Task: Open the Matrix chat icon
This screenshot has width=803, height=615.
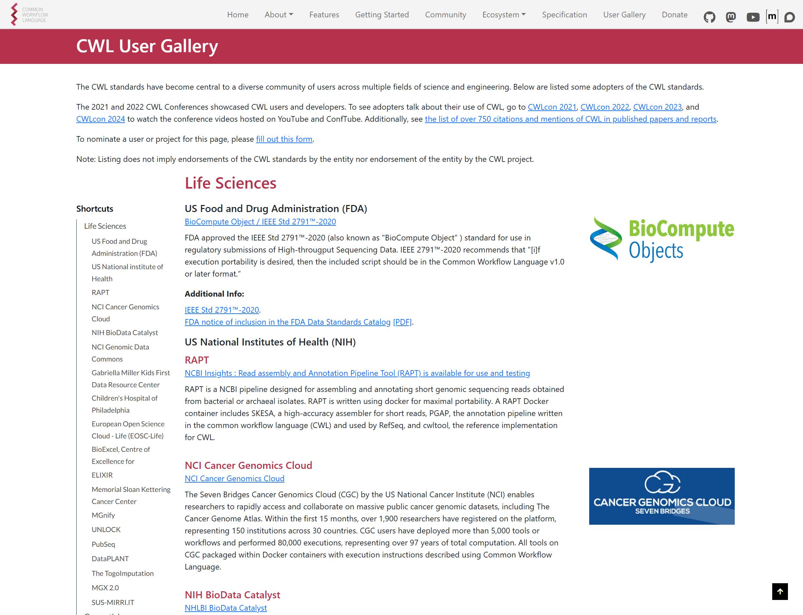Action: point(772,16)
